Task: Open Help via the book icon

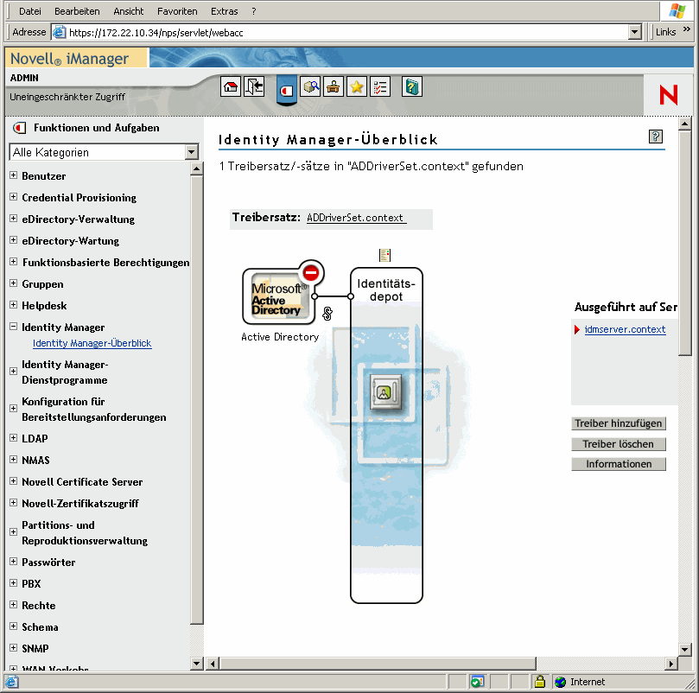Action: pos(411,86)
